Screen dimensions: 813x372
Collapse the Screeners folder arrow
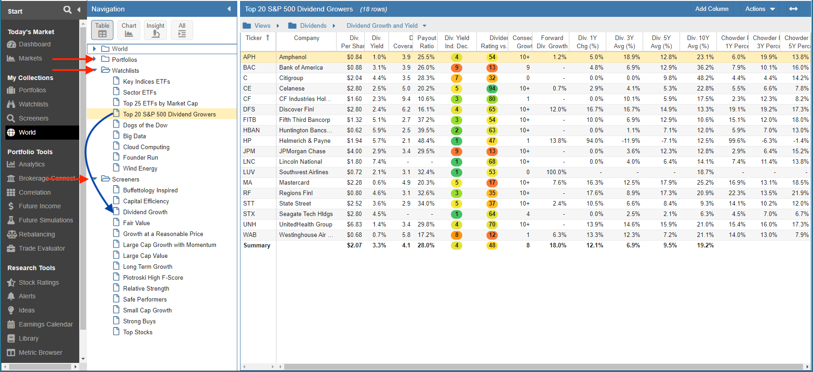click(x=95, y=179)
